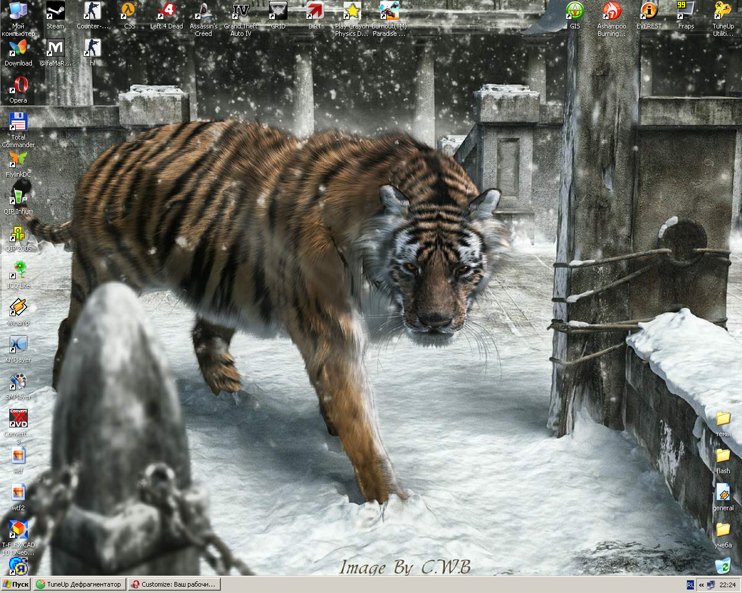Image resolution: width=742 pixels, height=593 pixels.
Task: Select the Assassin's Creed shortcut
Action: (x=203, y=19)
